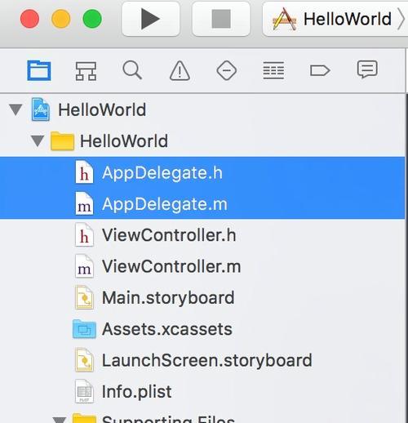Click the AppDelegate.h header file icon
The image size is (408, 423).
(84, 172)
